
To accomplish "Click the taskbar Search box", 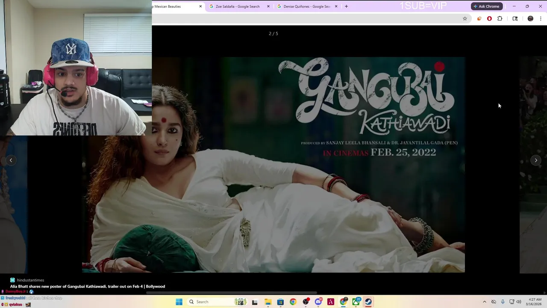I will coord(218,302).
